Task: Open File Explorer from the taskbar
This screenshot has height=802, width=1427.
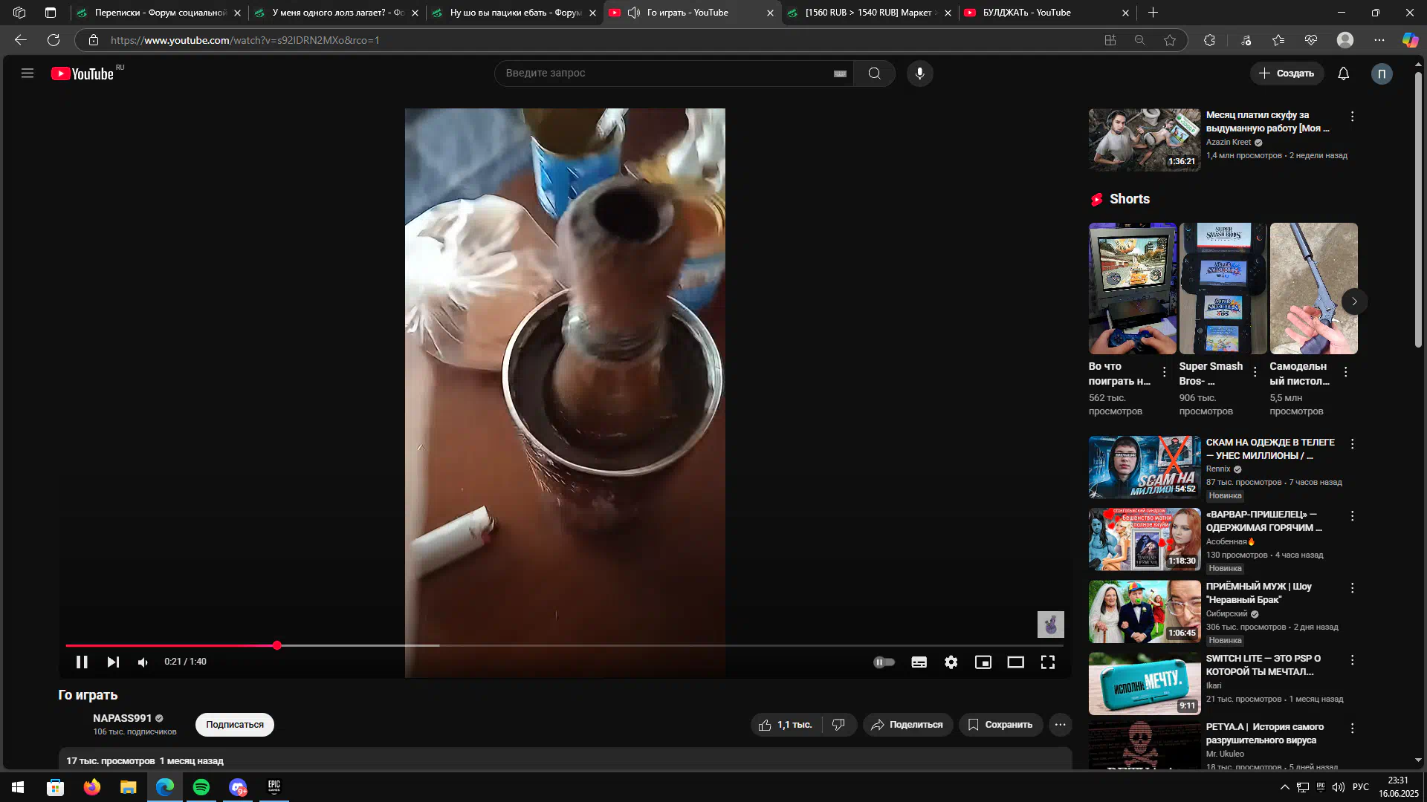Action: (x=129, y=787)
